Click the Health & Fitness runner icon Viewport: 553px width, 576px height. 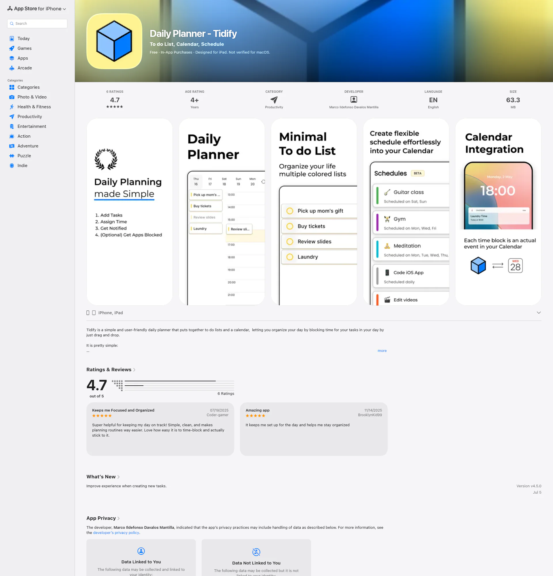[12, 107]
